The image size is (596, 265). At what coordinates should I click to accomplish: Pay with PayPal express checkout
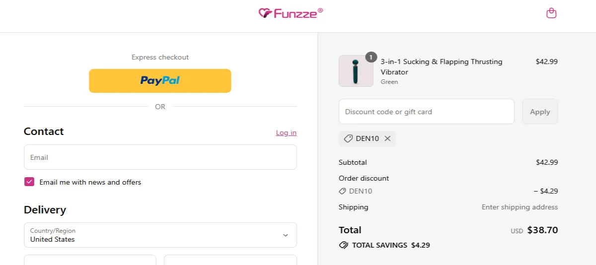[x=160, y=81]
